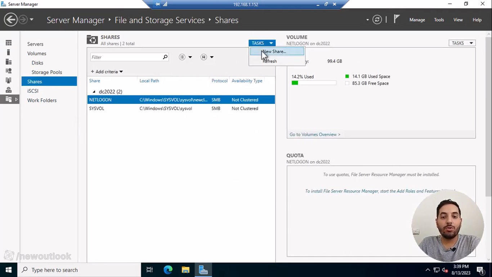Image resolution: width=492 pixels, height=277 pixels.
Task: Open the Manage menu
Action: (417, 20)
